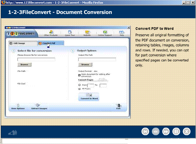Click the Convert PDF to Word heading

click(154, 29)
